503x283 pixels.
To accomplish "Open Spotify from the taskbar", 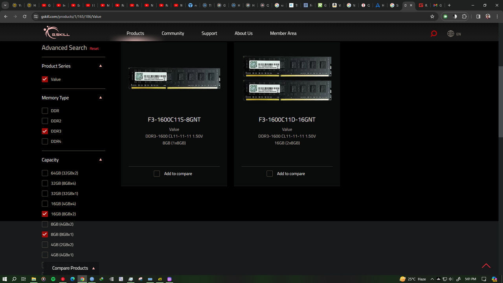I will tap(53, 279).
